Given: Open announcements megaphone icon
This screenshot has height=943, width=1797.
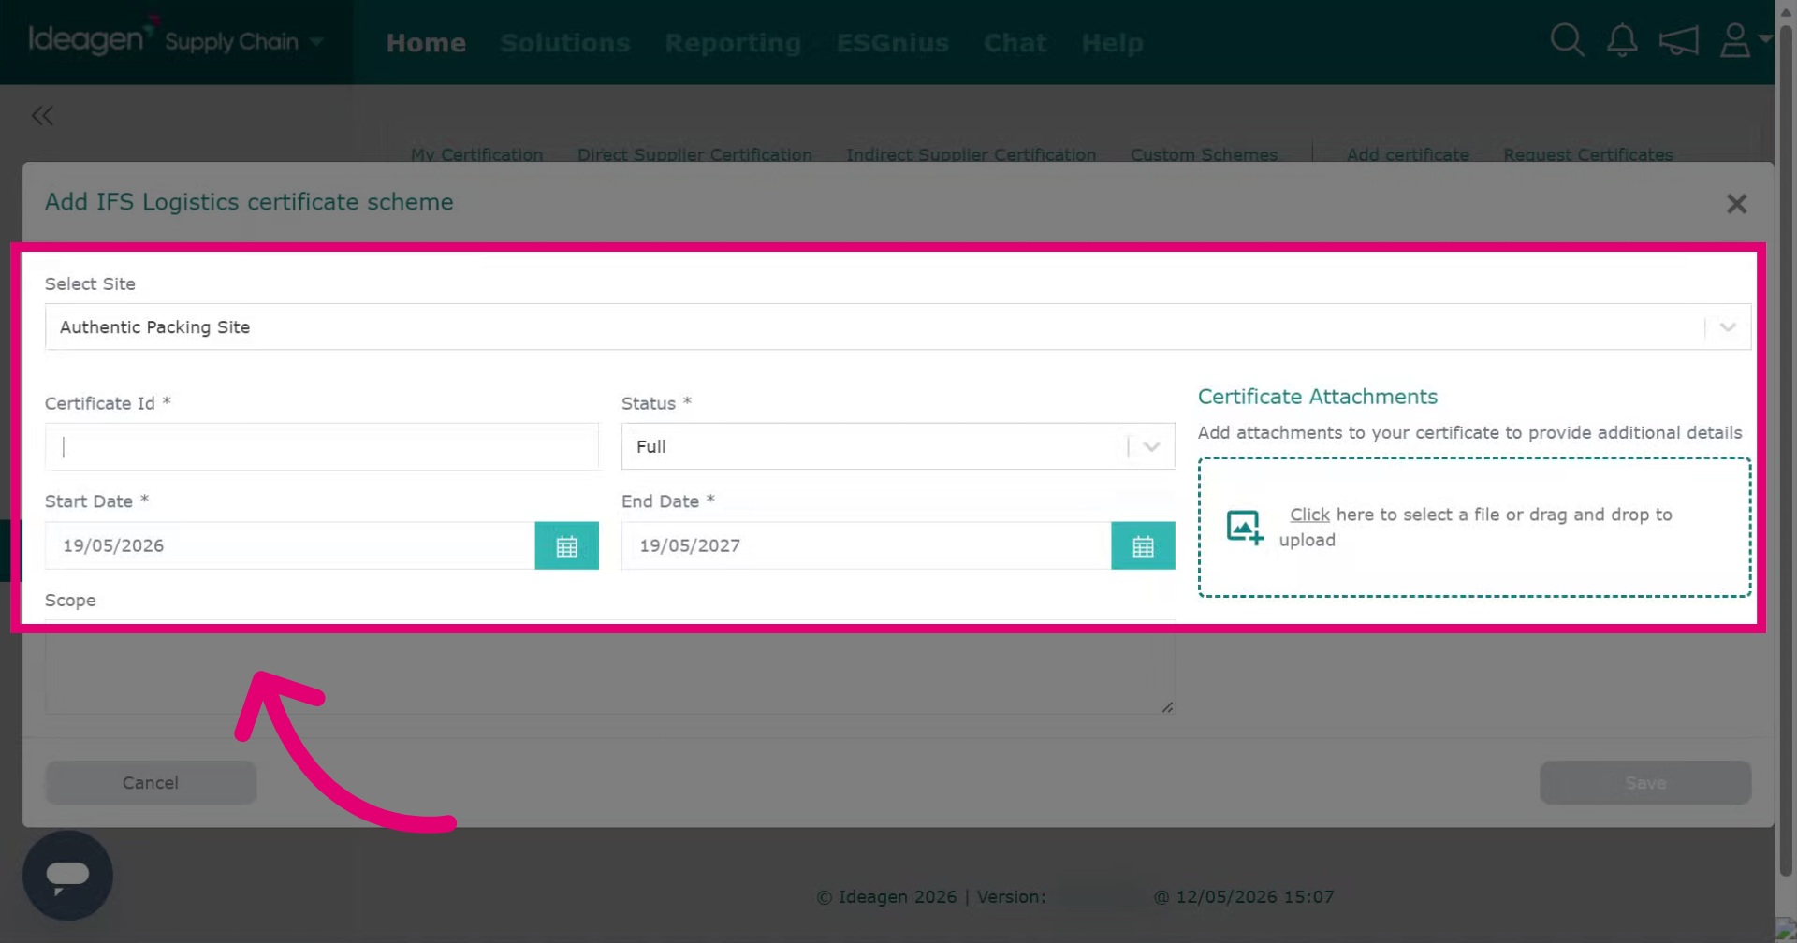Looking at the screenshot, I should tap(1678, 41).
